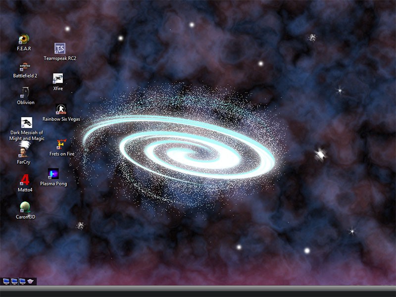The image size is (396, 297).
Task: Select the red Matto4 icon
Action: tap(25, 180)
